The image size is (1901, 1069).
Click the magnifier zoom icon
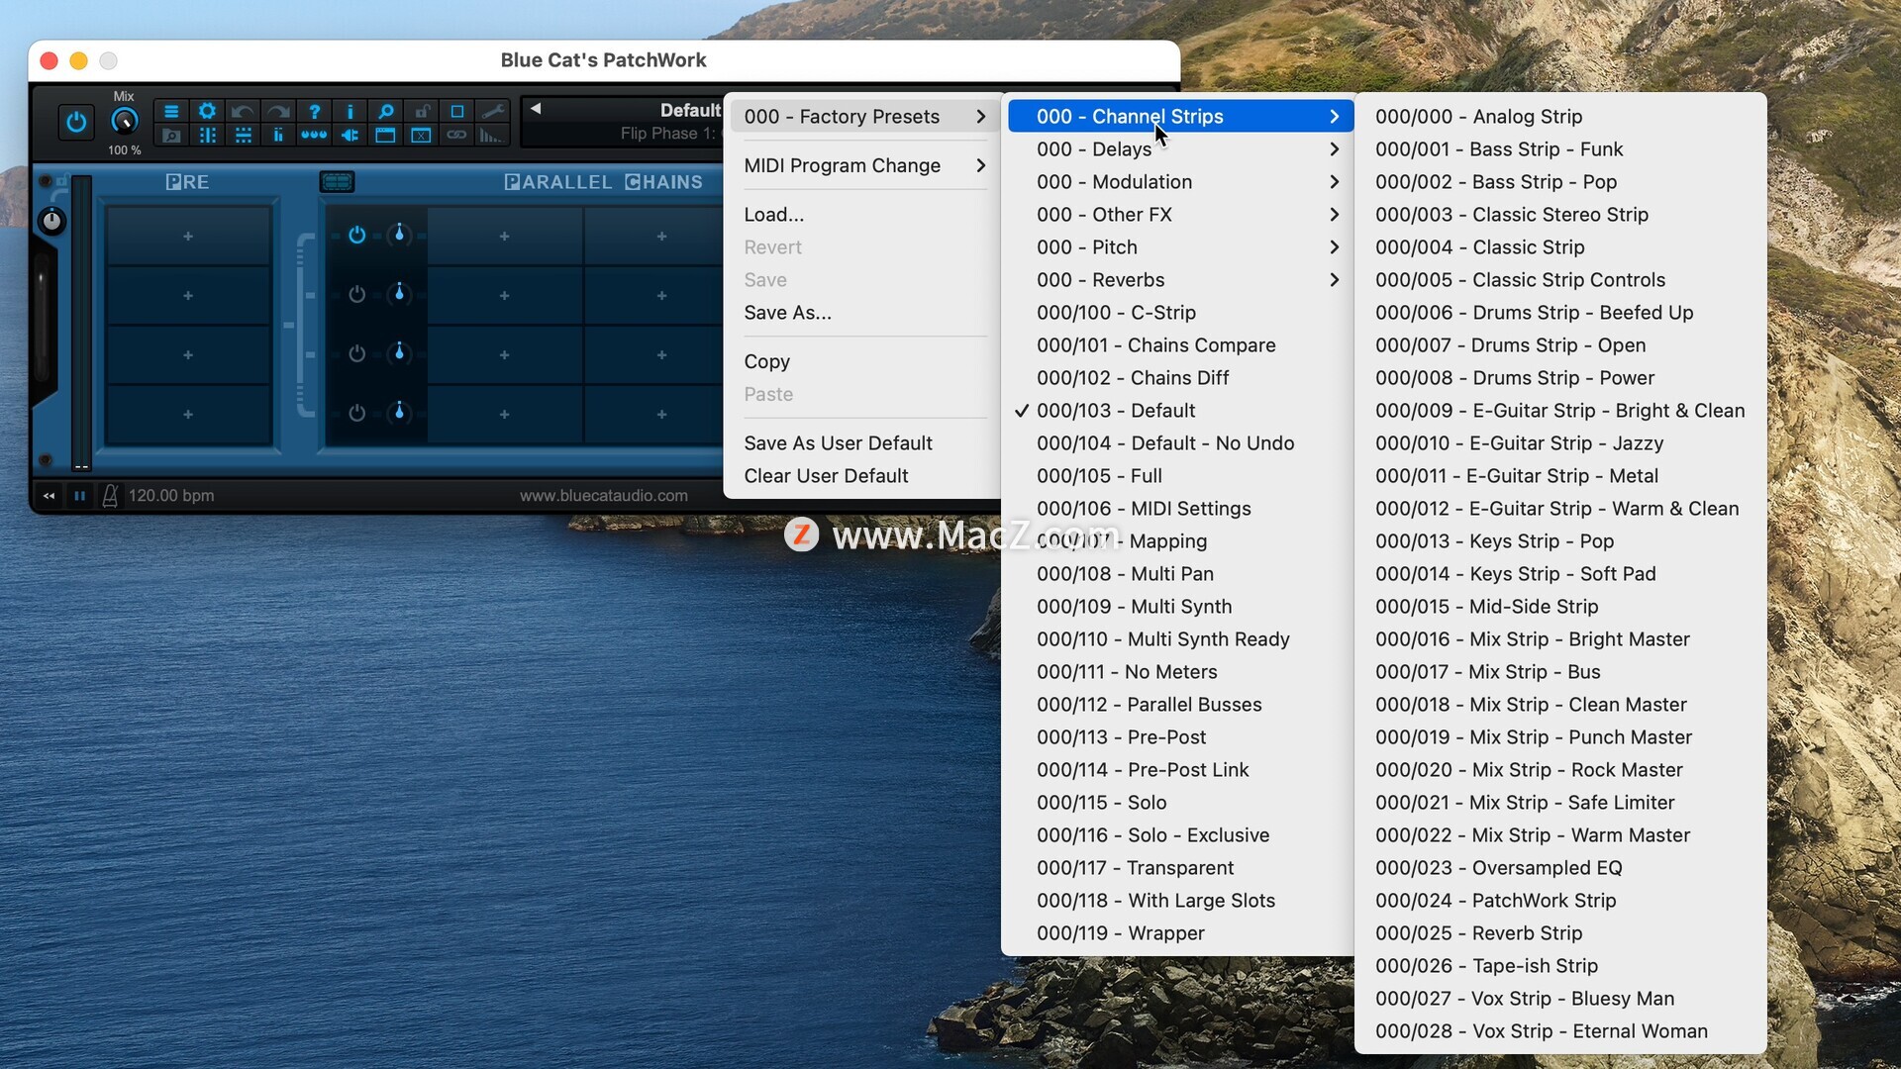point(385,111)
